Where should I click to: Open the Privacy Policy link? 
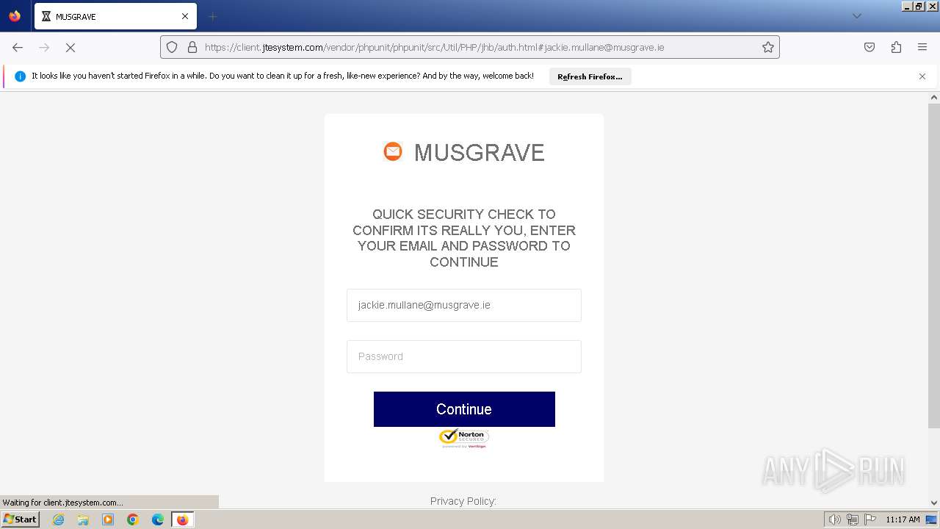click(463, 501)
